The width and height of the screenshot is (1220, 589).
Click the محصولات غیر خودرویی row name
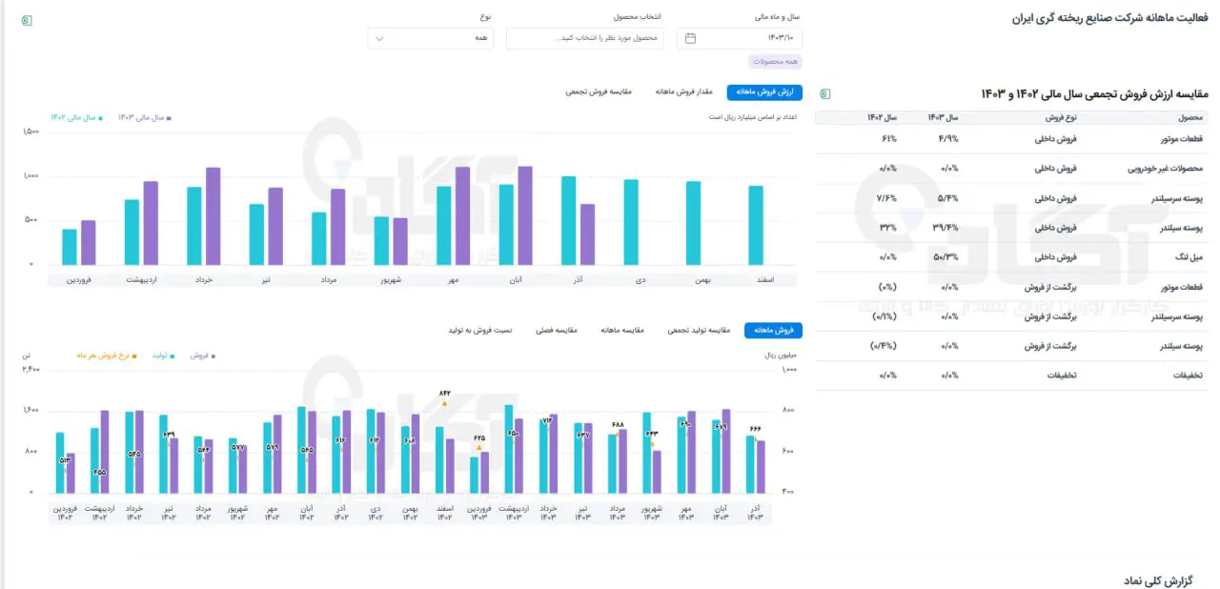(x=1167, y=169)
